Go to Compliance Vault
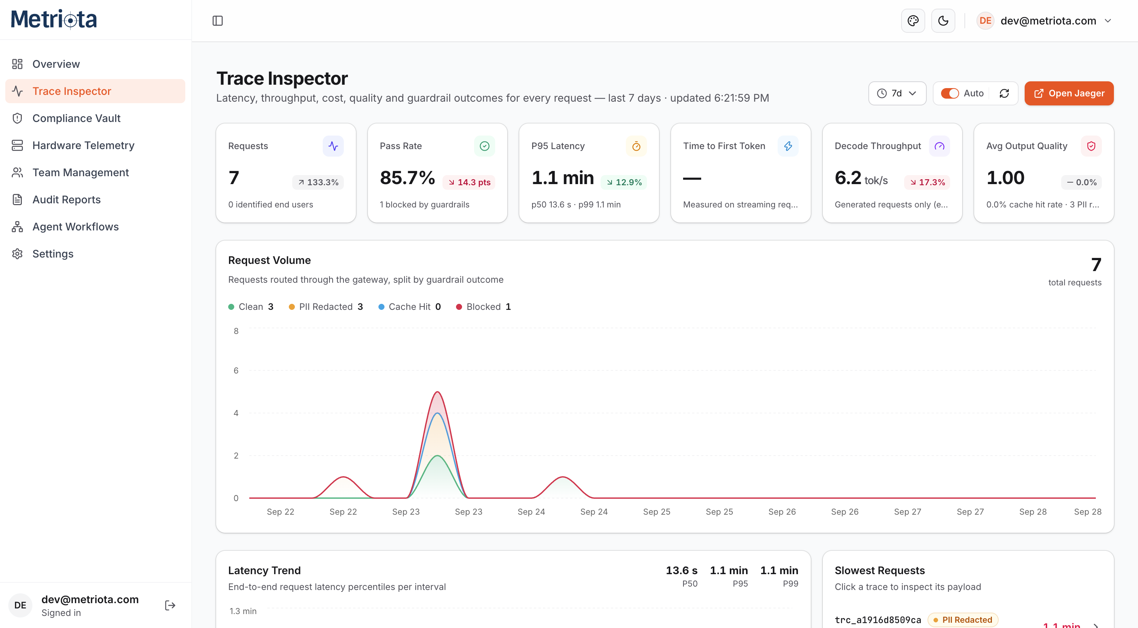The image size is (1138, 628). coord(95,118)
